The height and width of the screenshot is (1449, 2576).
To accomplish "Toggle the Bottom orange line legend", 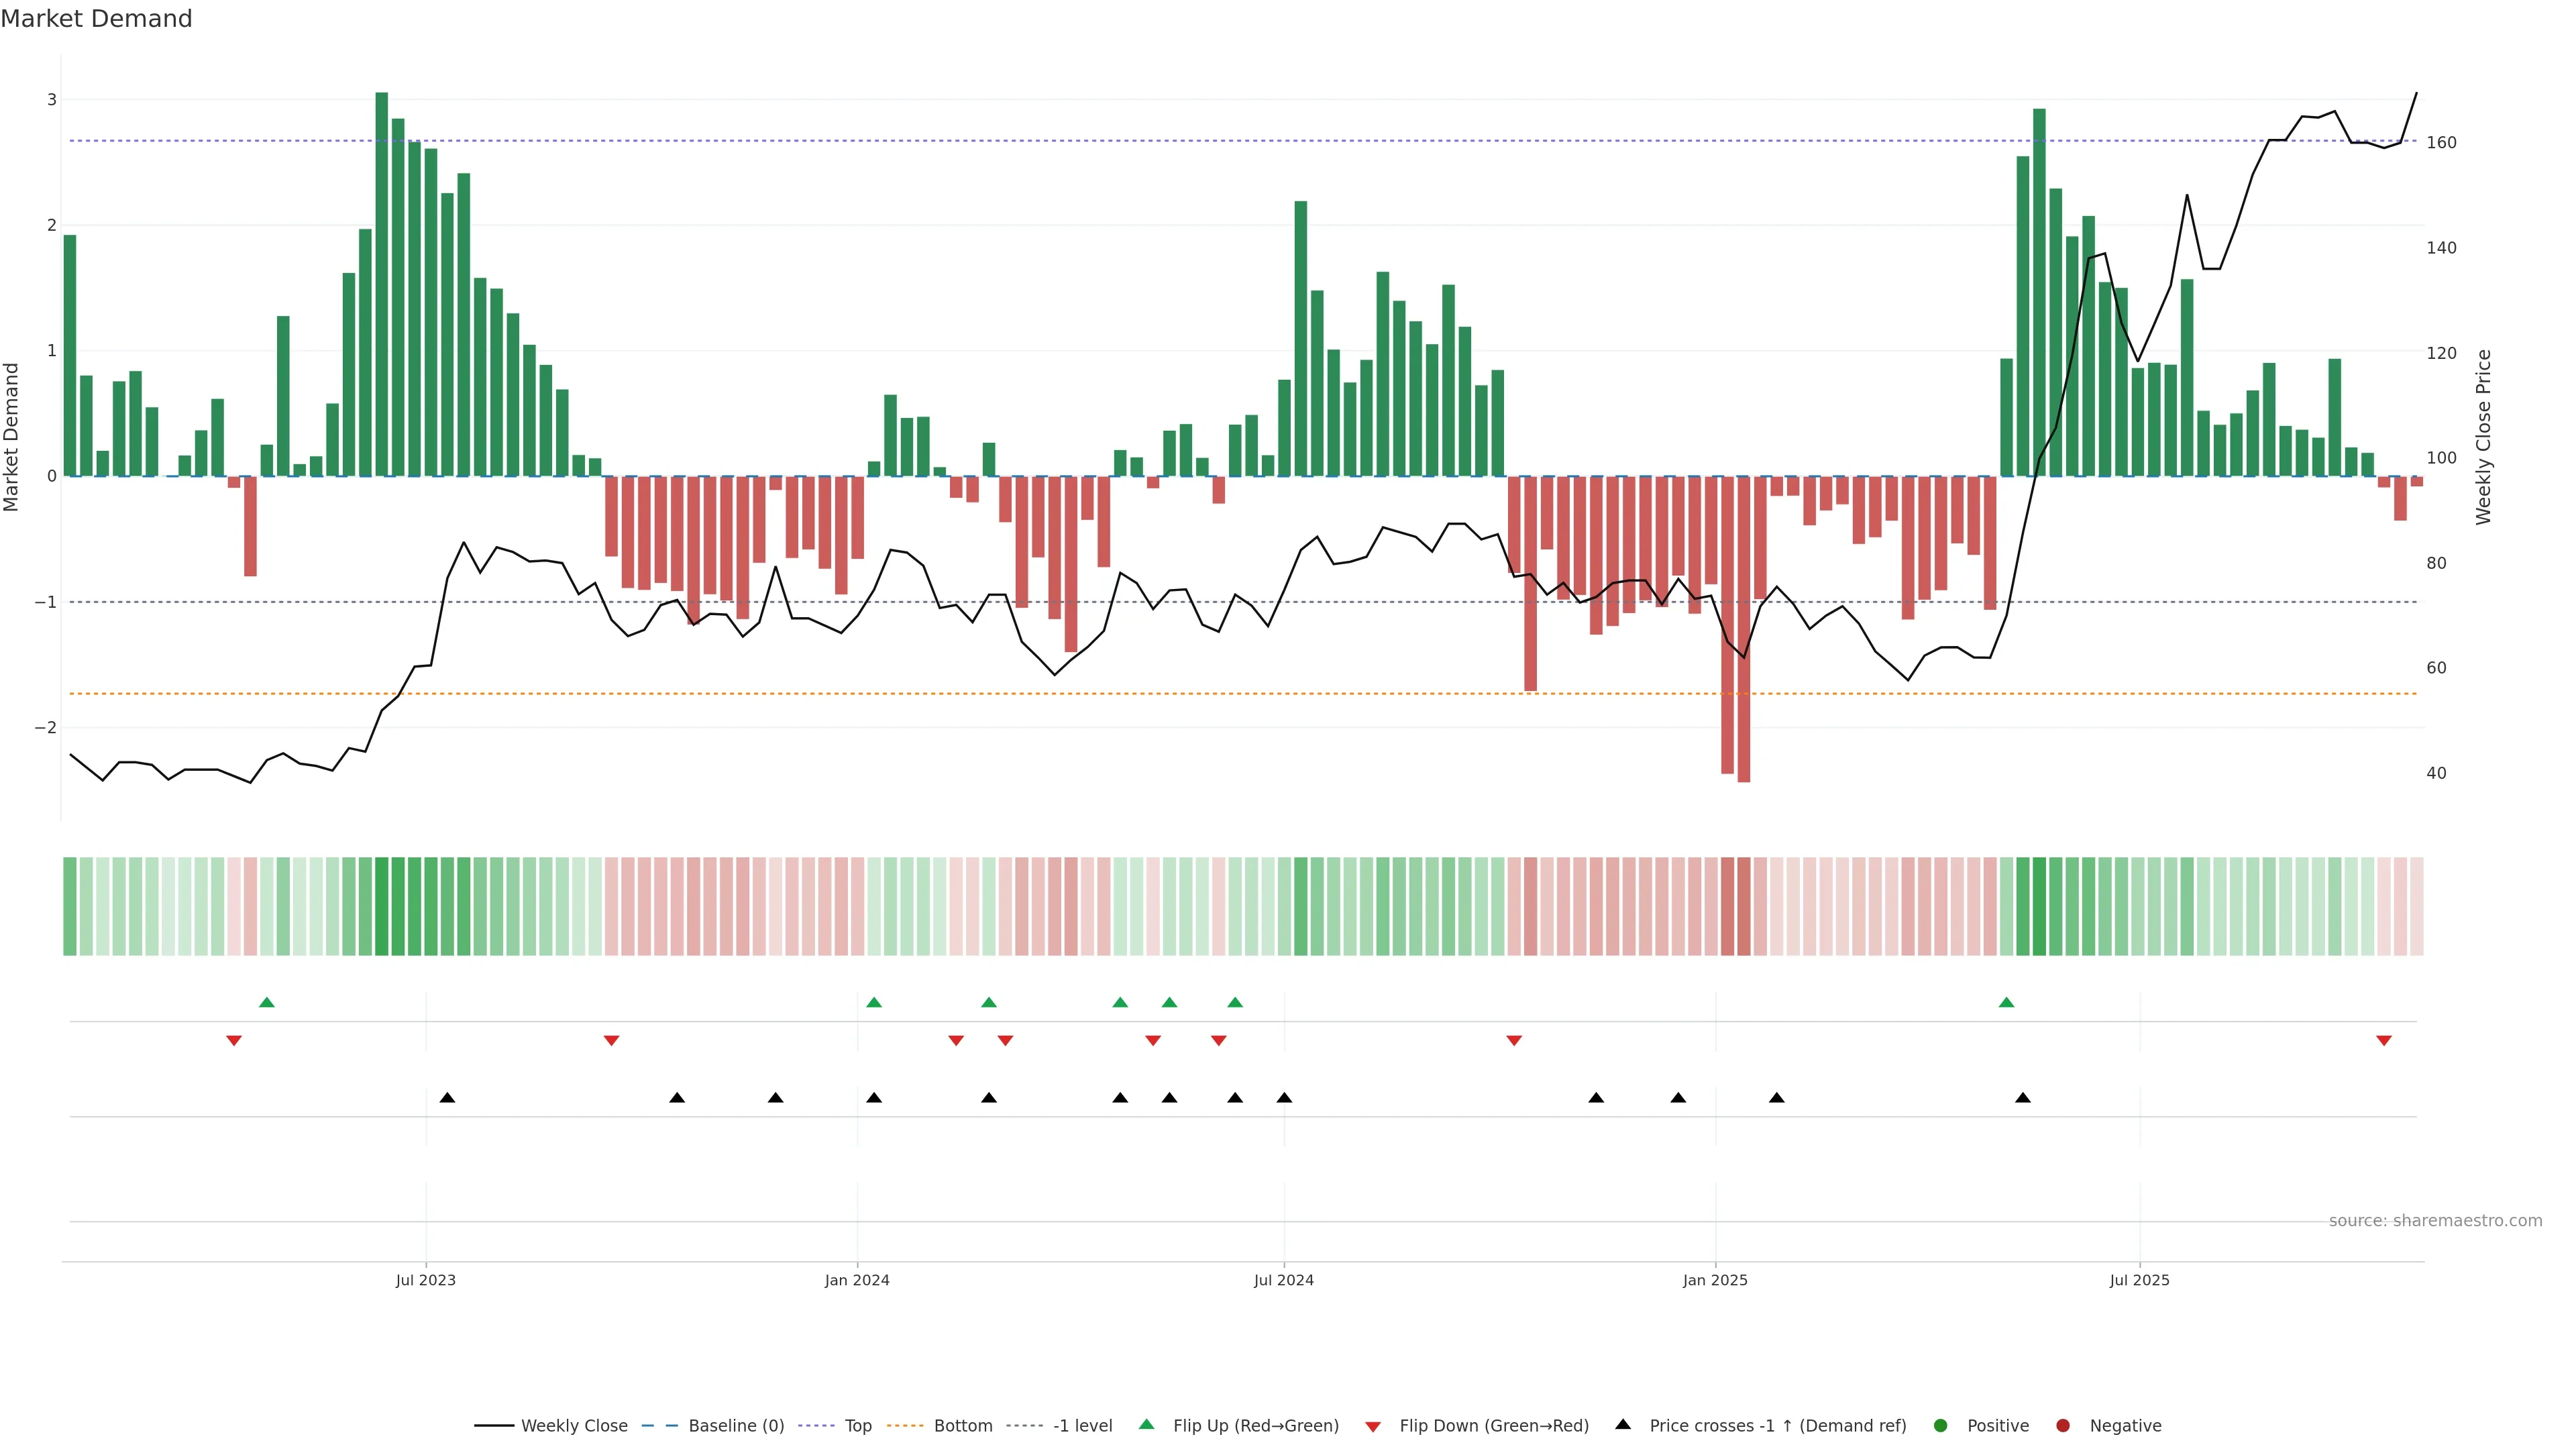I will coord(905,1426).
